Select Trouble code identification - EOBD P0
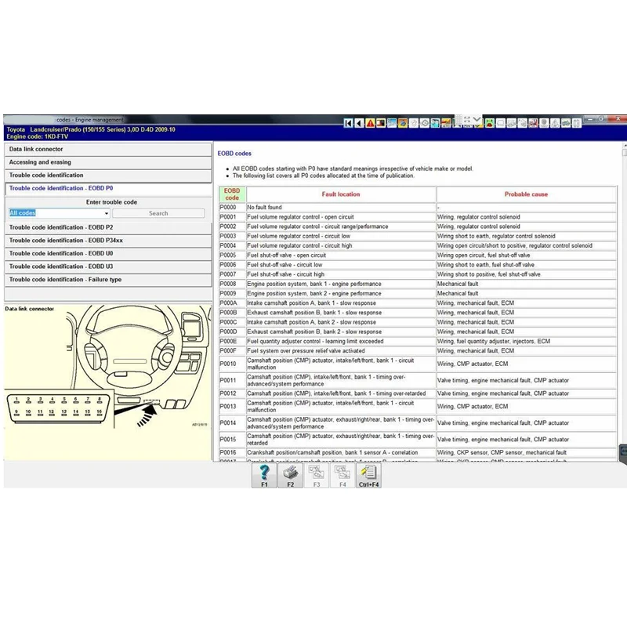Screen dimensions: 627x627 click(x=108, y=188)
